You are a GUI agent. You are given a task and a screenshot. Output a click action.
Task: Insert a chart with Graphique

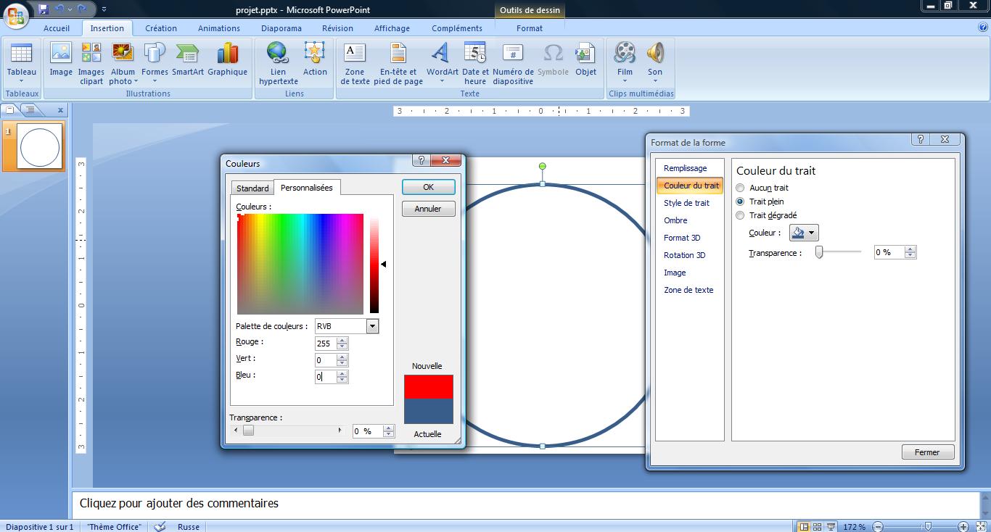(228, 59)
